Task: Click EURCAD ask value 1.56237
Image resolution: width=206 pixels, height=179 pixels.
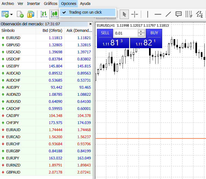Action: point(84,137)
